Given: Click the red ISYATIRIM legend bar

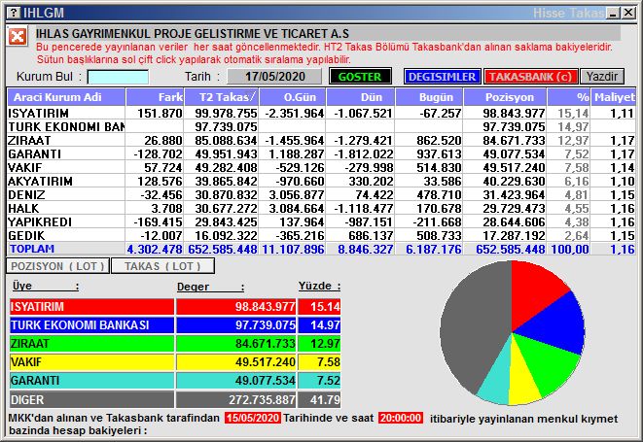Looking at the screenshot, I should click(x=91, y=306).
